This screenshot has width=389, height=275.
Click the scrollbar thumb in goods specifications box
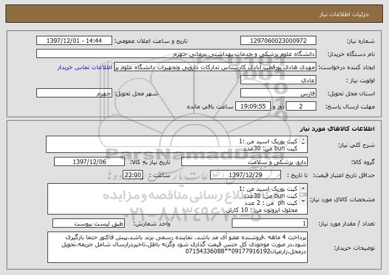tap(303, 194)
